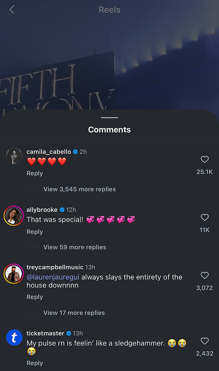
Task: Open allybrooke's story avatar
Action: (x=14, y=215)
